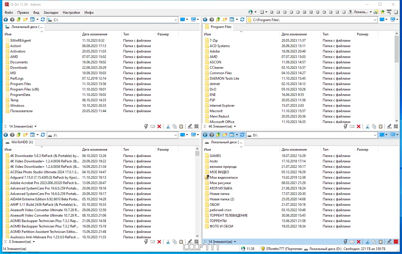Refresh the D:\ pane
This screenshot has height=254, width=402.
[x=242, y=135]
